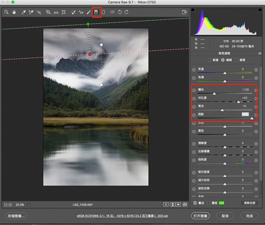Click the 打开图像 button
265x225 pixels.
tap(200, 216)
